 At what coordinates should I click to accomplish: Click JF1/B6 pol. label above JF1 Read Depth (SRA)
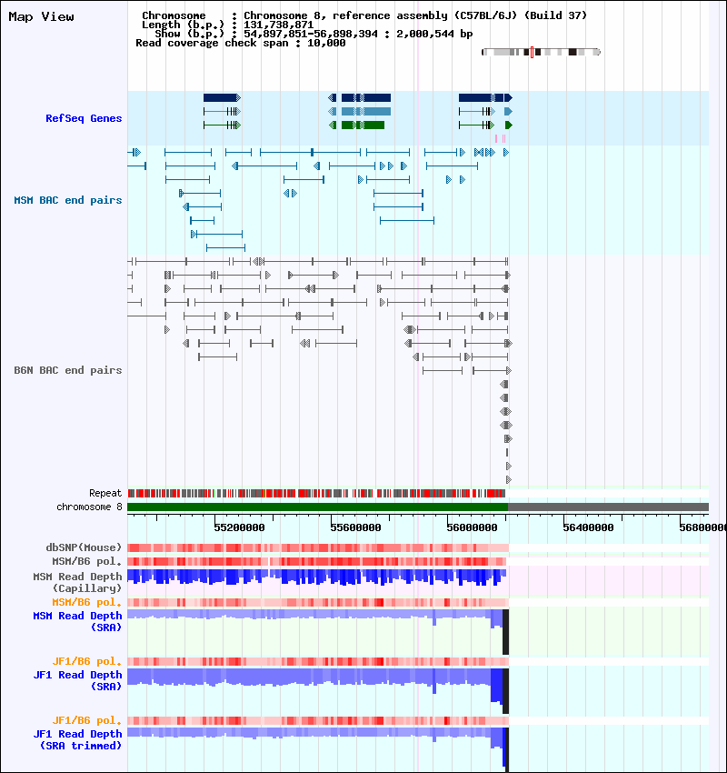pos(86,661)
